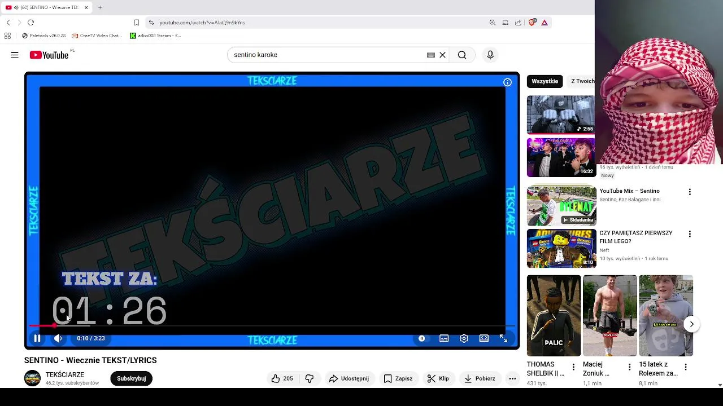Open '15 latek z Rolexem' short thumbnail
723x406 pixels.
point(665,316)
